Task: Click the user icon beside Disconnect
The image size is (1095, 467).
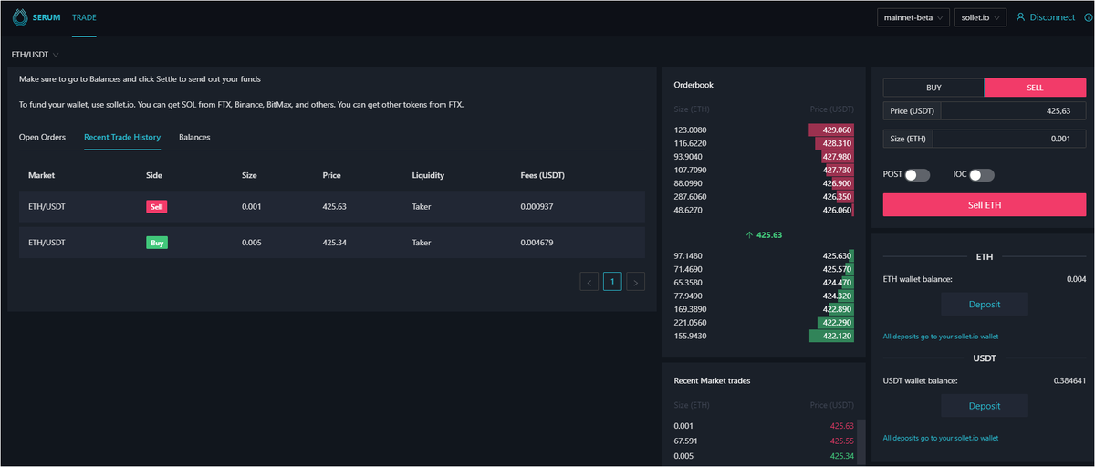Action: tap(1021, 17)
